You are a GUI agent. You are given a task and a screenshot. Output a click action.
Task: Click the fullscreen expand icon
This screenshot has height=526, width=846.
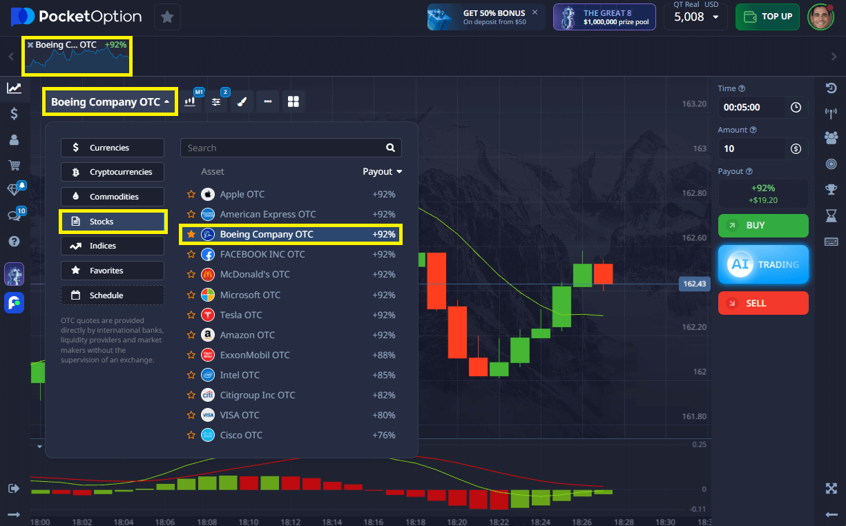pyautogui.click(x=831, y=489)
